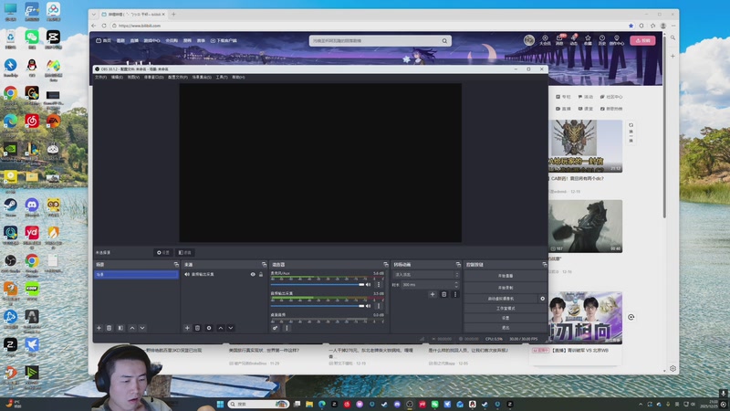Pop out the Scene Transitions dock panel
The height and width of the screenshot is (411, 730).
tap(458, 265)
